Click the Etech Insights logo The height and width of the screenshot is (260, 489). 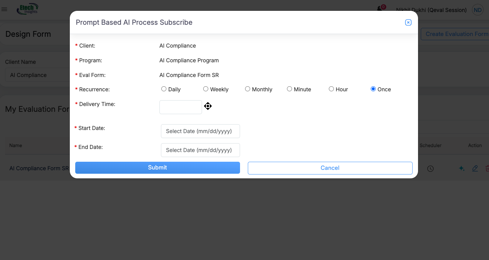click(x=27, y=9)
